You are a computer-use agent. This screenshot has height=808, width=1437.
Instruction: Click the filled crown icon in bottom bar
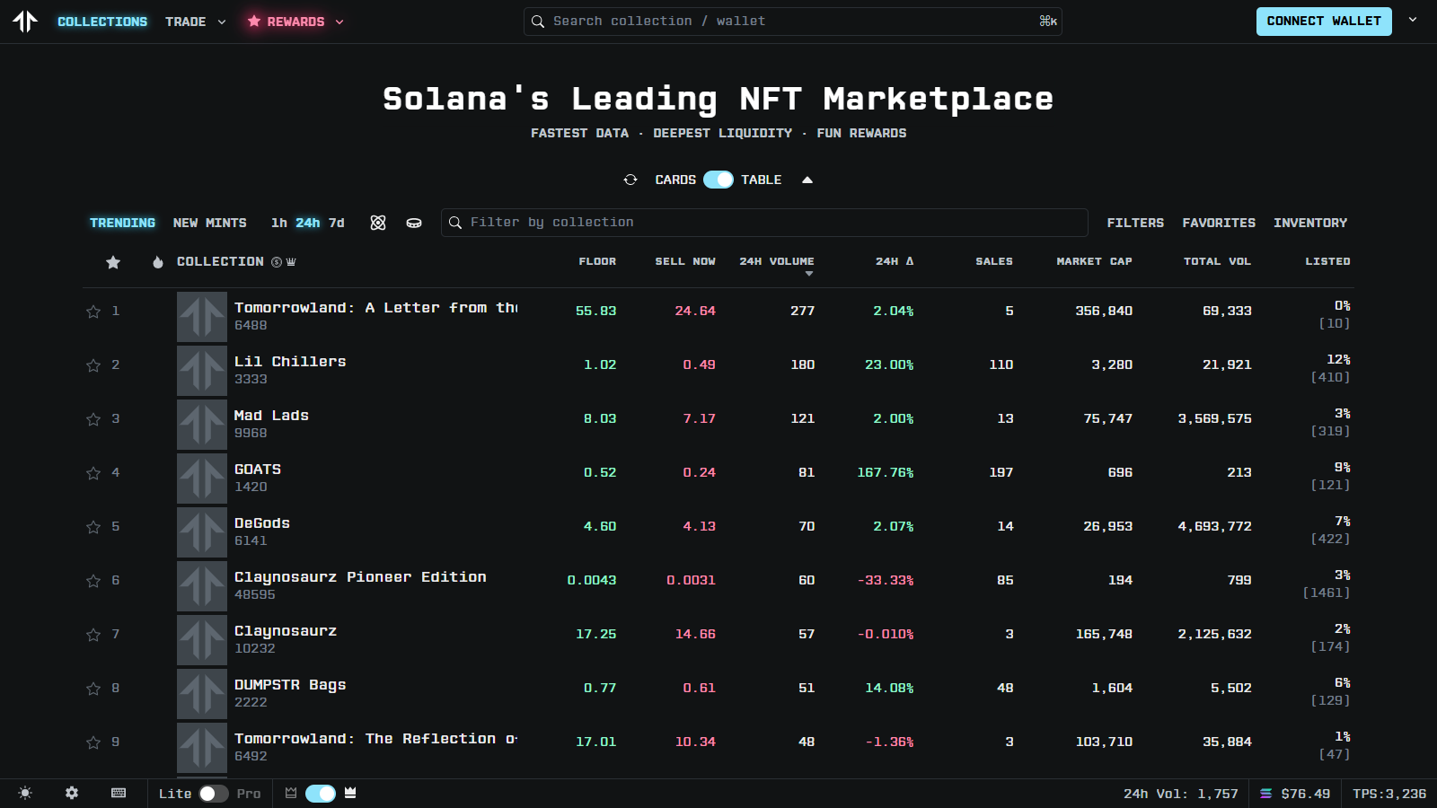(x=350, y=793)
